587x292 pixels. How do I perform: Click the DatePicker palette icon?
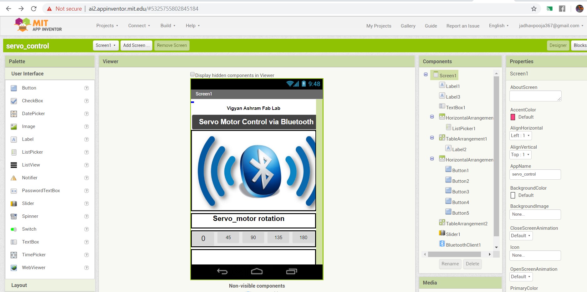tap(14, 114)
